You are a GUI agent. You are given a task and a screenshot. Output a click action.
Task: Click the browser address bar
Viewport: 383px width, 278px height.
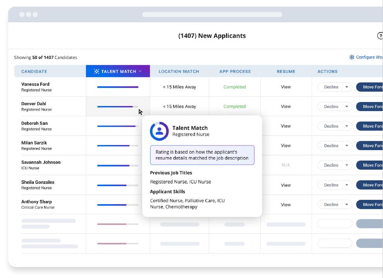point(212,14)
